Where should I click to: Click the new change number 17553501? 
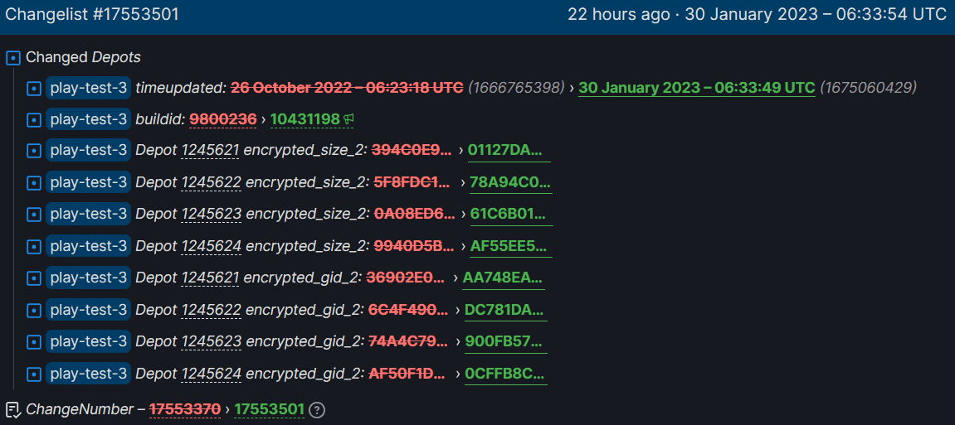[x=269, y=410]
